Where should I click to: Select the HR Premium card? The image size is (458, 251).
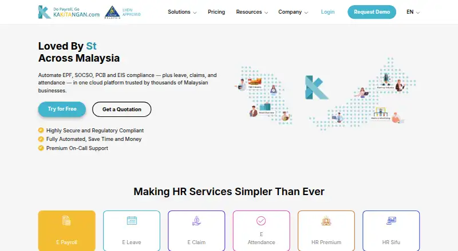(x=326, y=230)
